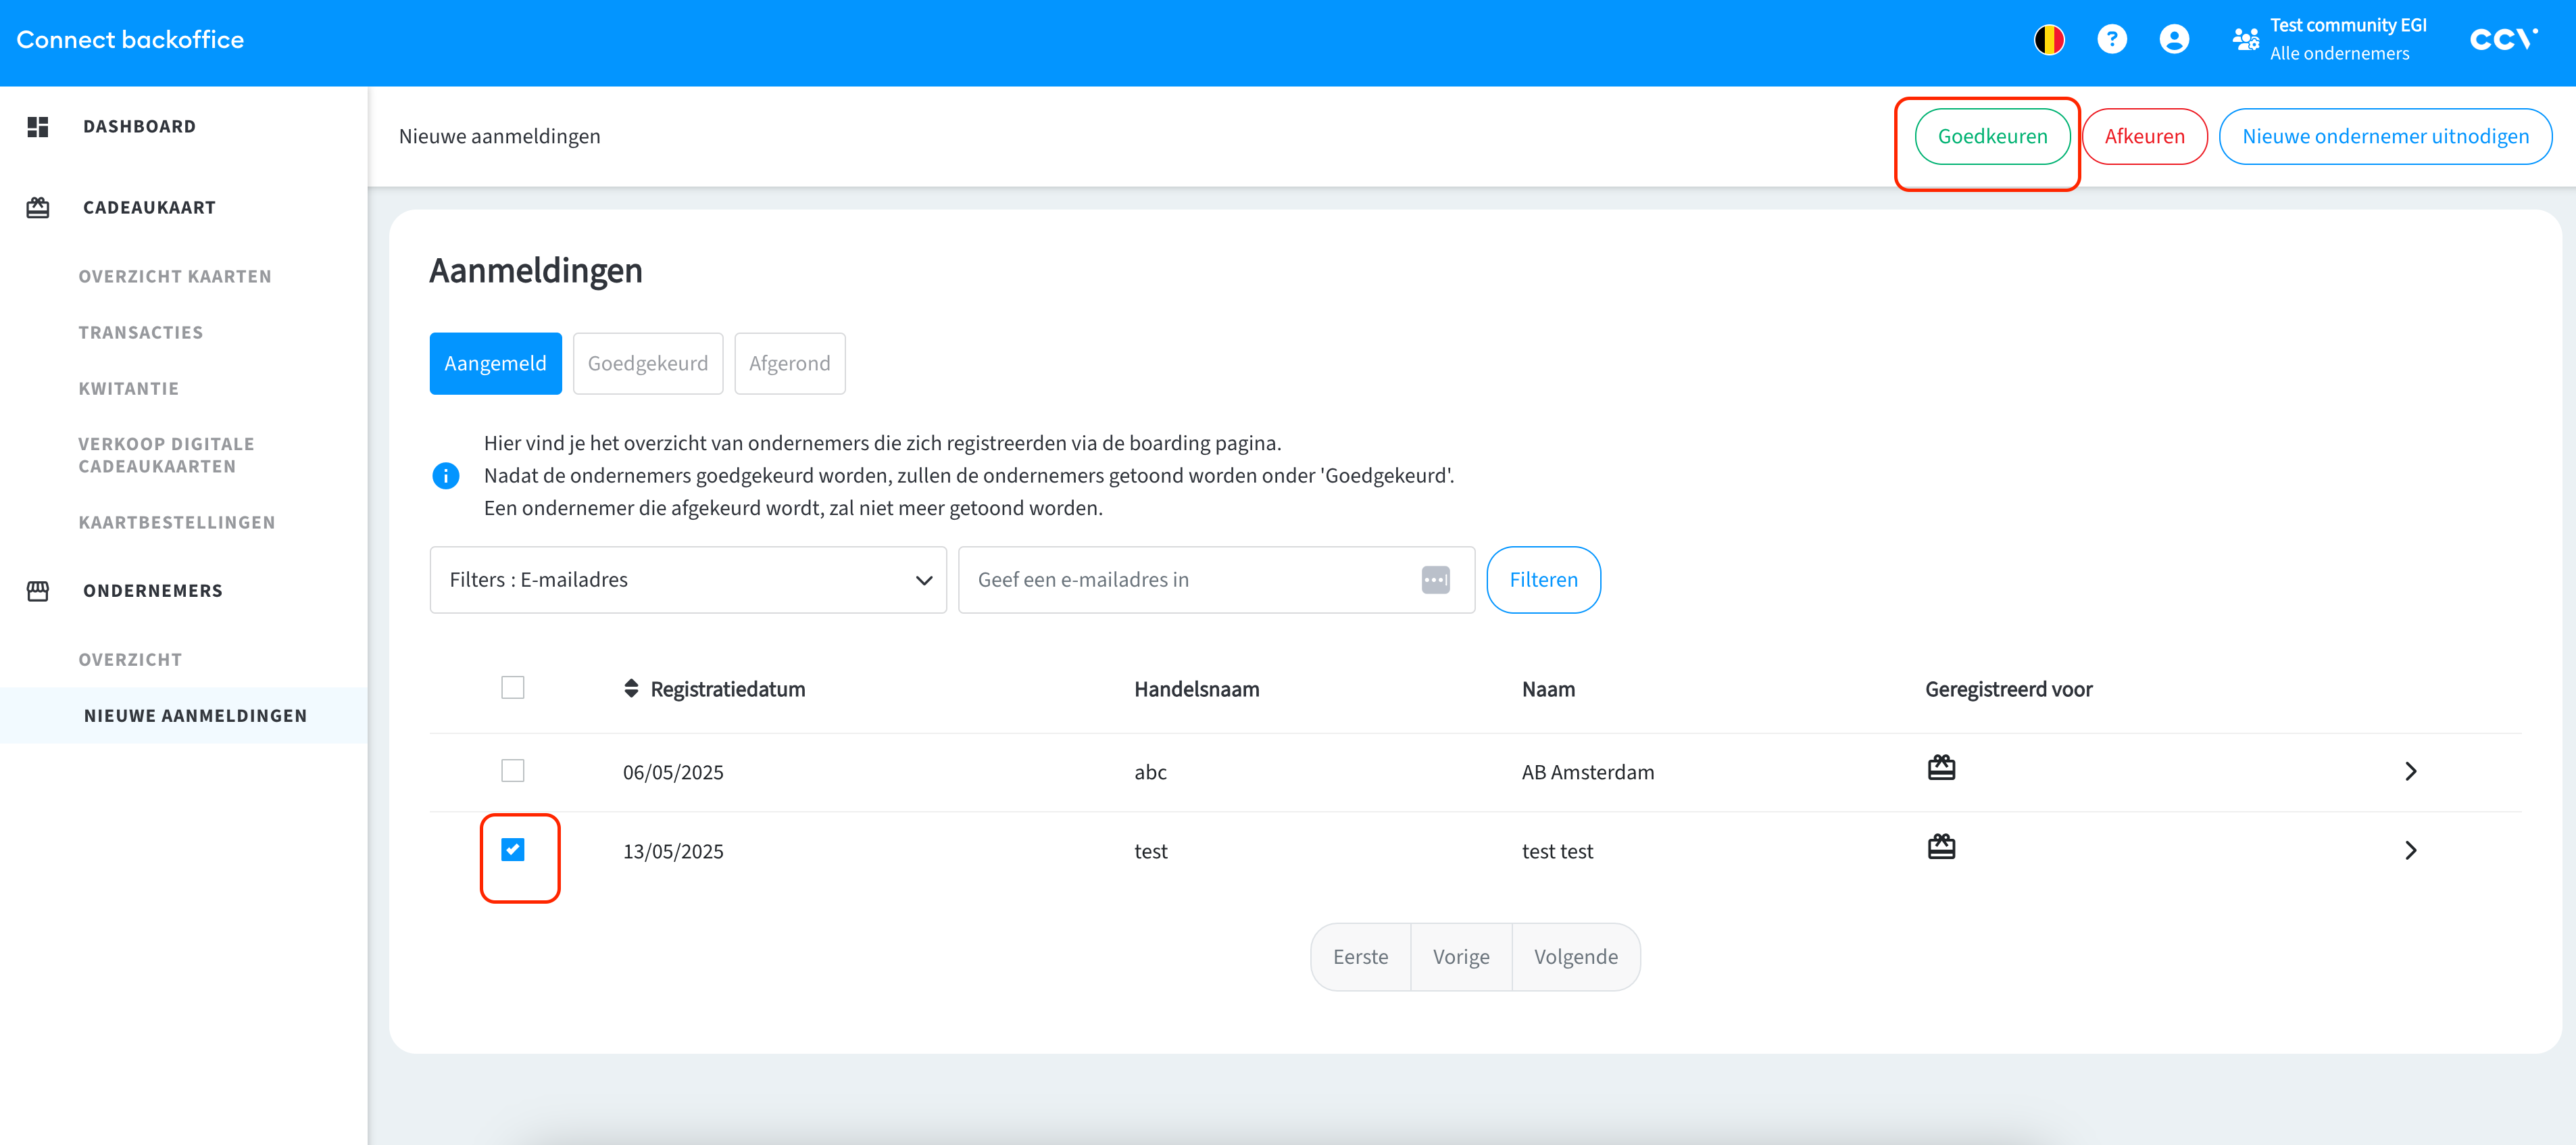Viewport: 2576px width, 1145px height.
Task: Sort by Registratiedatum column arrows
Action: pos(631,689)
